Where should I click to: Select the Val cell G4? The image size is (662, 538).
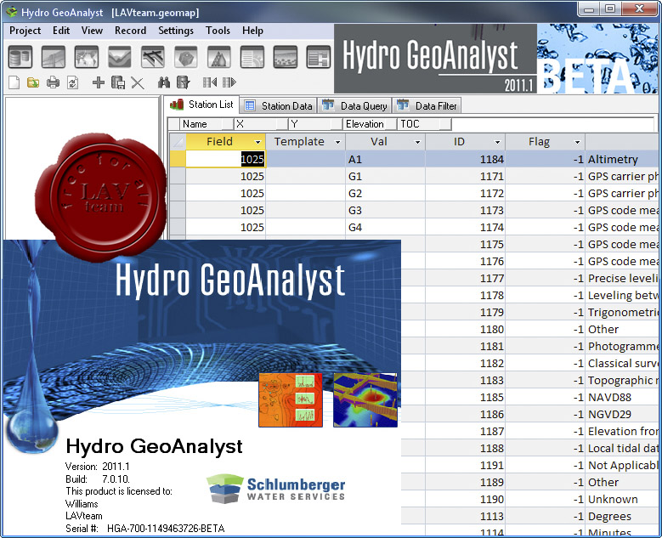click(x=386, y=227)
